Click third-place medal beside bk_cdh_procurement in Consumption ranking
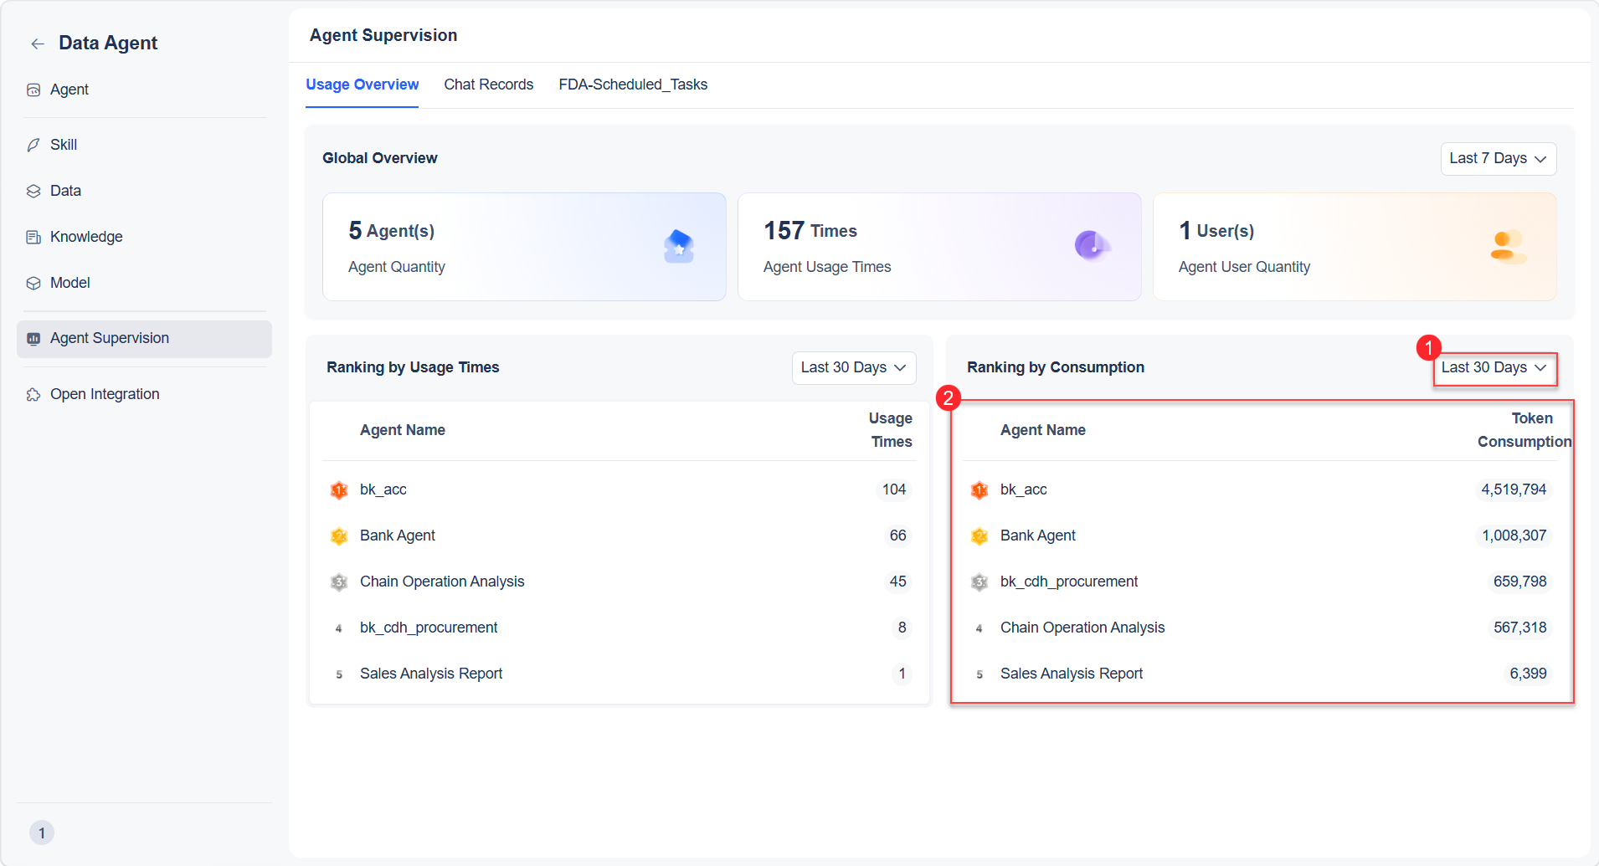 coord(979,582)
